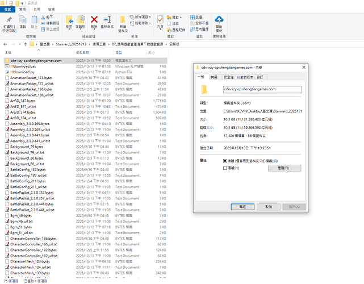Open the Move to dropdown
The width and height of the screenshot is (364, 284).
69,23
